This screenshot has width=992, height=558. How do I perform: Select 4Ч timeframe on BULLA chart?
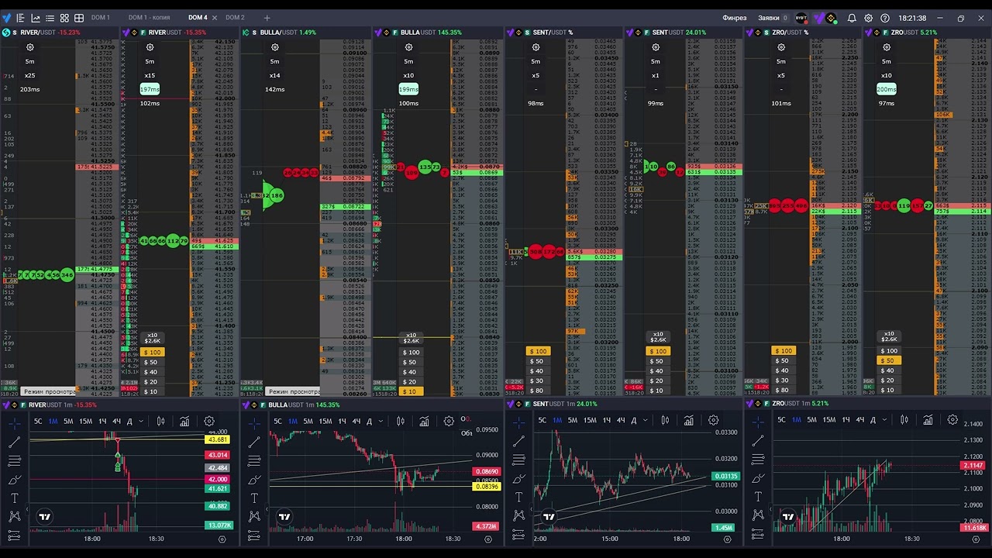(x=356, y=422)
